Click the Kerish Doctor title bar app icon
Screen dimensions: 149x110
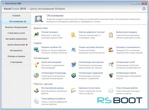(3, 3)
